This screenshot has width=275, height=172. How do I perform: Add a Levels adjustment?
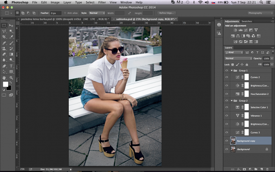pos(240,30)
